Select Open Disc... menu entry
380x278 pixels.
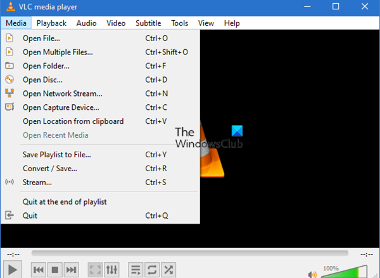(100, 80)
